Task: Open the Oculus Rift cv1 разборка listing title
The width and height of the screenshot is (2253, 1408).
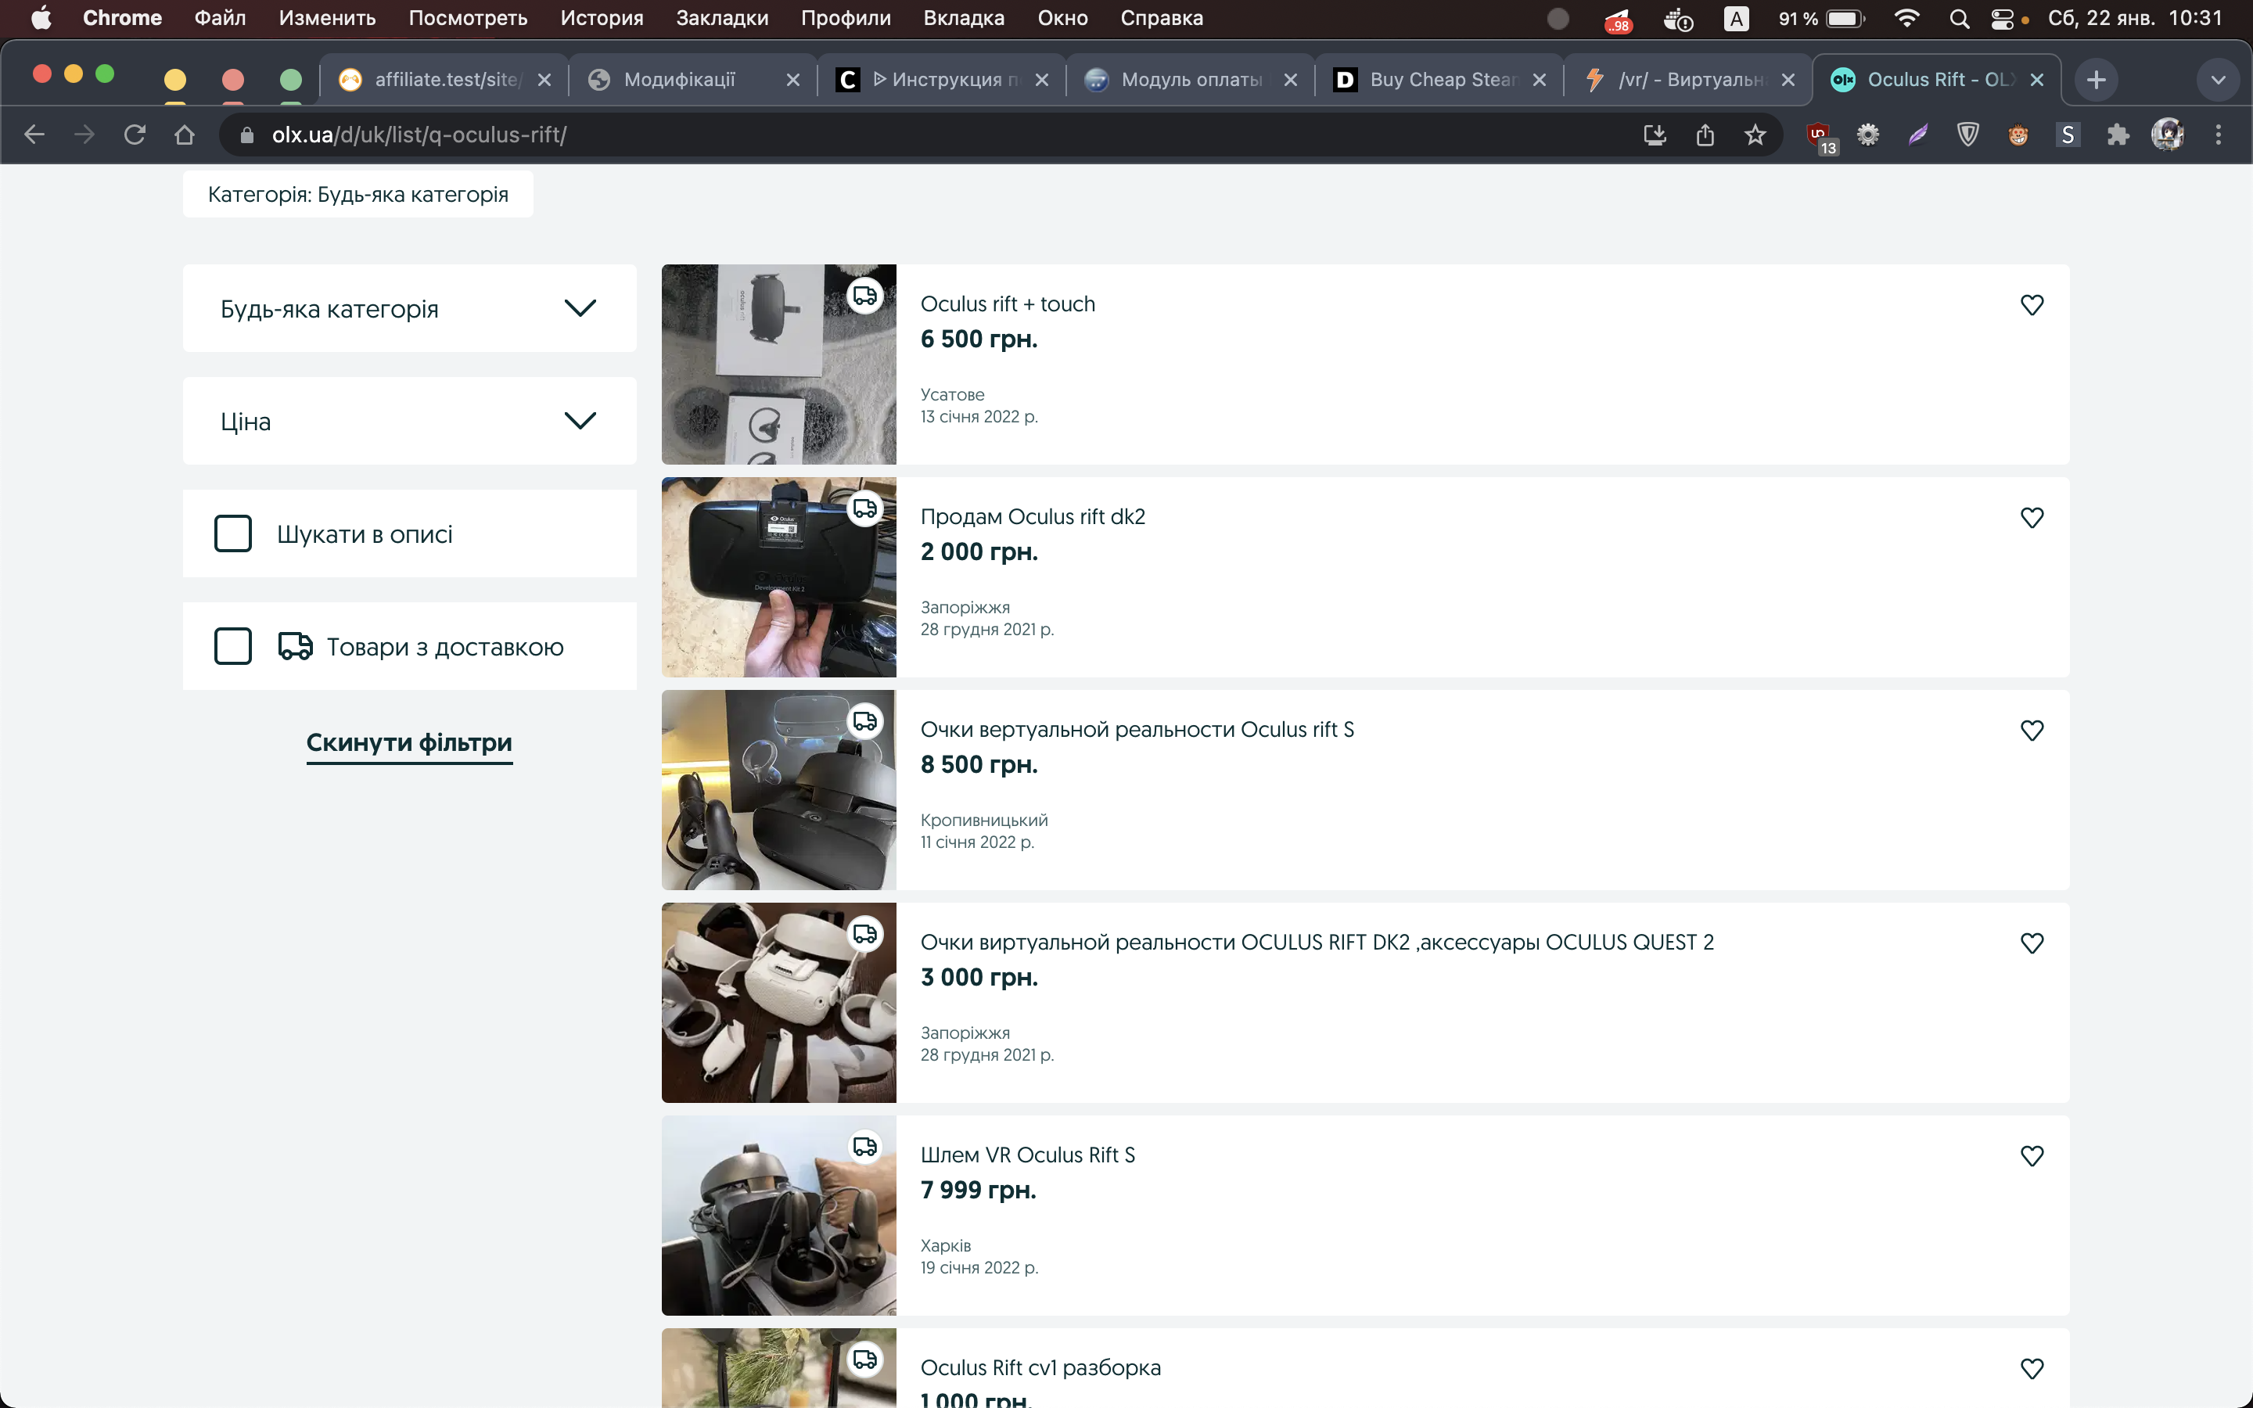Action: [1040, 1367]
